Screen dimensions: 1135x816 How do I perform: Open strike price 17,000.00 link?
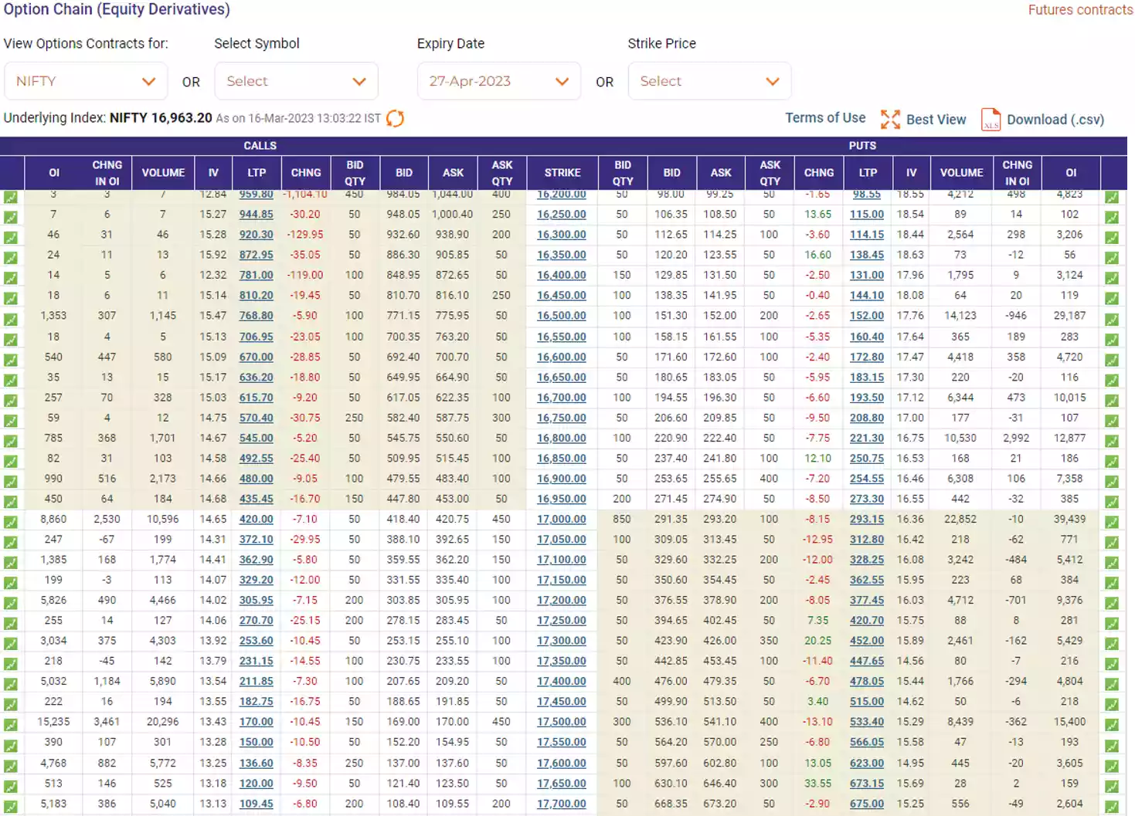pos(562,519)
